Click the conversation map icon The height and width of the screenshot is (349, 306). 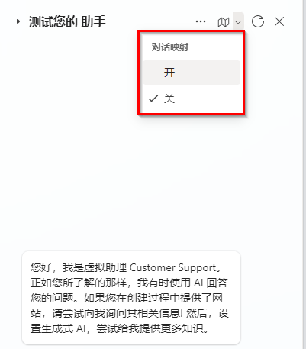(224, 22)
